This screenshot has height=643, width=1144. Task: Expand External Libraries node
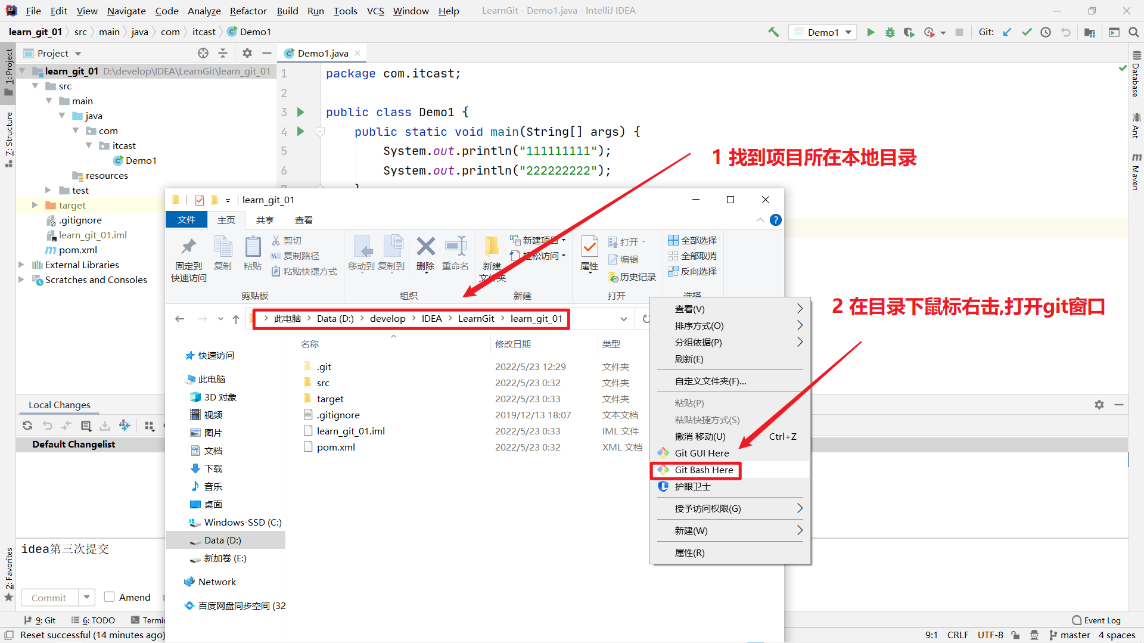pyautogui.click(x=21, y=265)
